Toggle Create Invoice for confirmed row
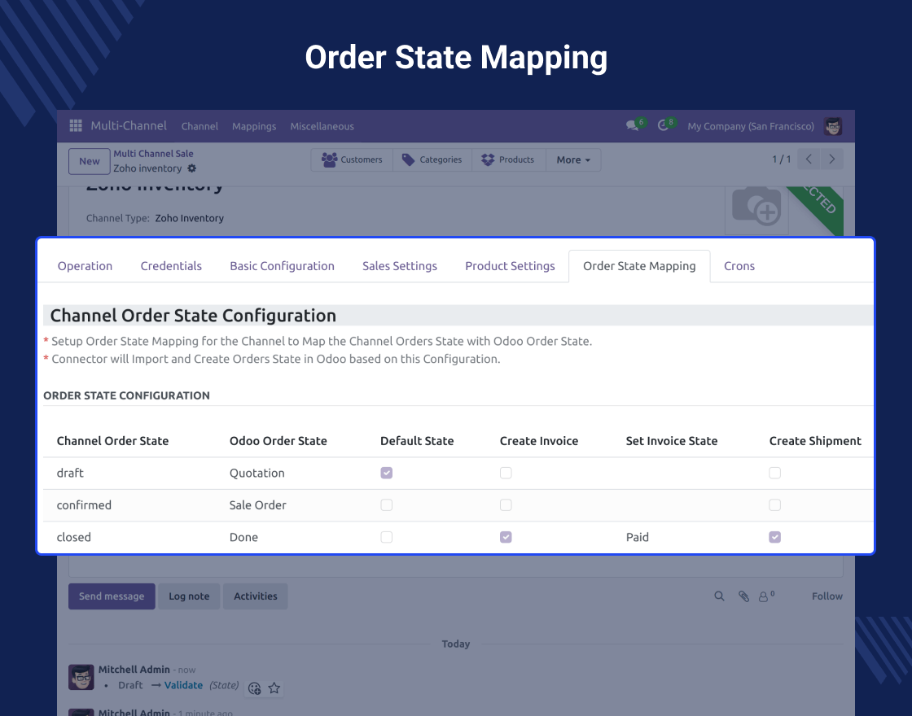Screen dimensions: 912x716 (506, 505)
